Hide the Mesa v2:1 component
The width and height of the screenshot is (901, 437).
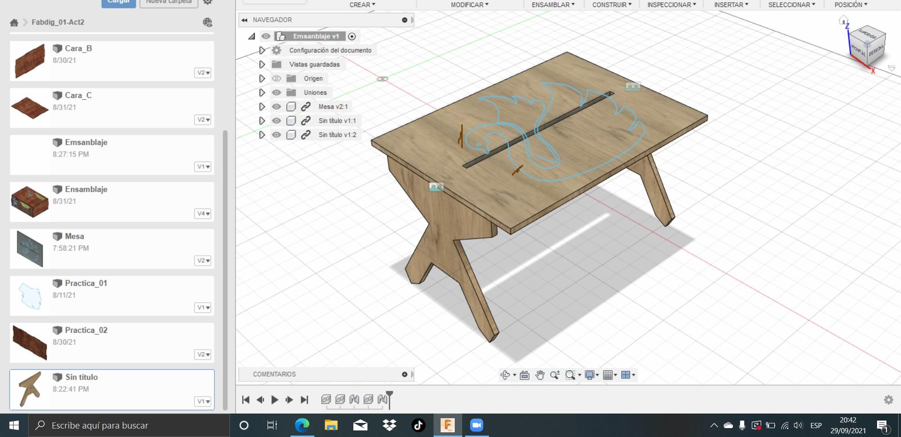(276, 107)
